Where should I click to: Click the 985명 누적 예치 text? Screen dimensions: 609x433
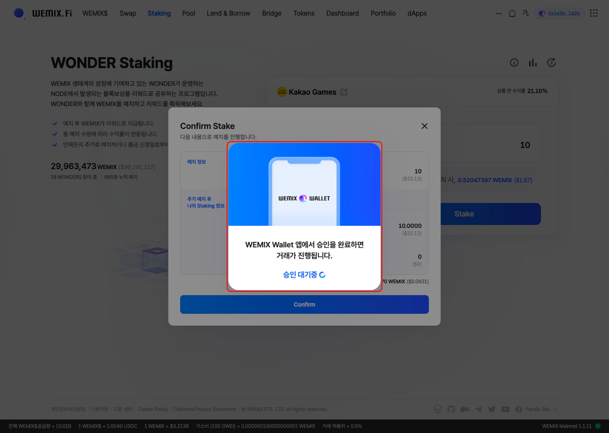tap(121, 177)
